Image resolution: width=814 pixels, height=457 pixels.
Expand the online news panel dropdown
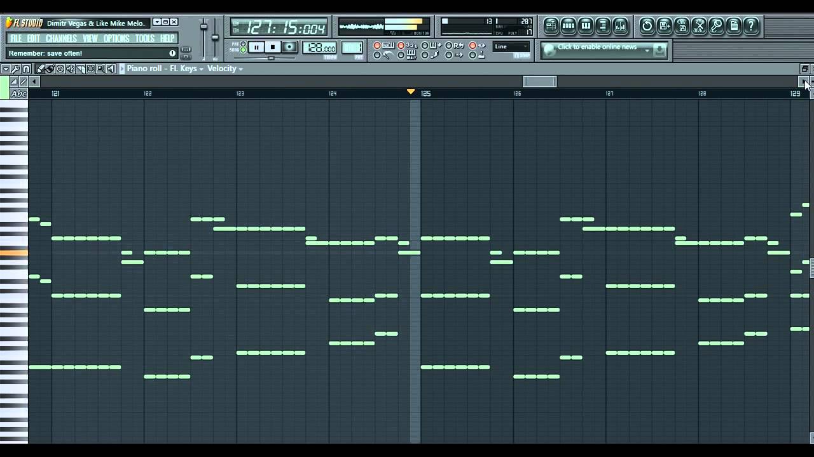pos(647,50)
